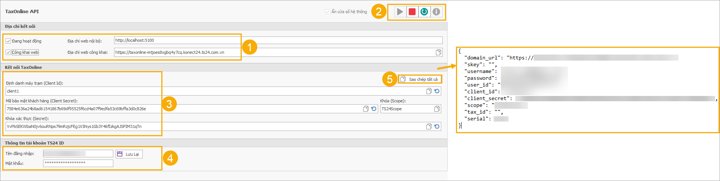Toggle the 'Ẩn cửa sổ hệ thống' checkbox
Screen dimensions: 720x181
[x=328, y=12]
